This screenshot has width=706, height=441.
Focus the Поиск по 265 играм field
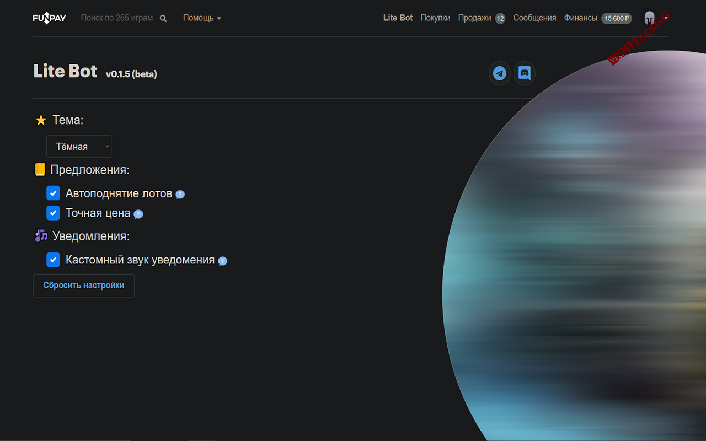(117, 18)
